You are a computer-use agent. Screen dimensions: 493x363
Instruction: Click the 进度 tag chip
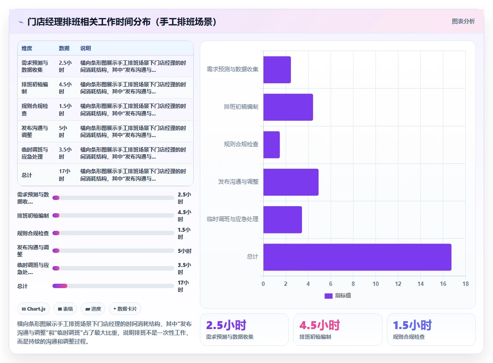tap(93, 309)
